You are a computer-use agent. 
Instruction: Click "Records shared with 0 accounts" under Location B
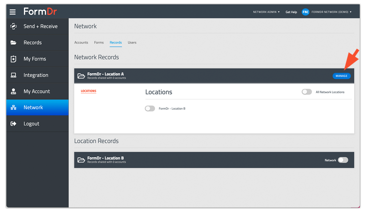(x=106, y=162)
